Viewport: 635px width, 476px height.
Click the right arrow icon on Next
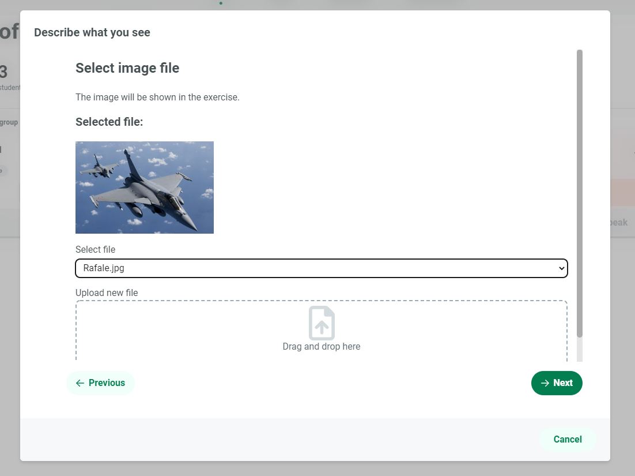[x=545, y=383]
